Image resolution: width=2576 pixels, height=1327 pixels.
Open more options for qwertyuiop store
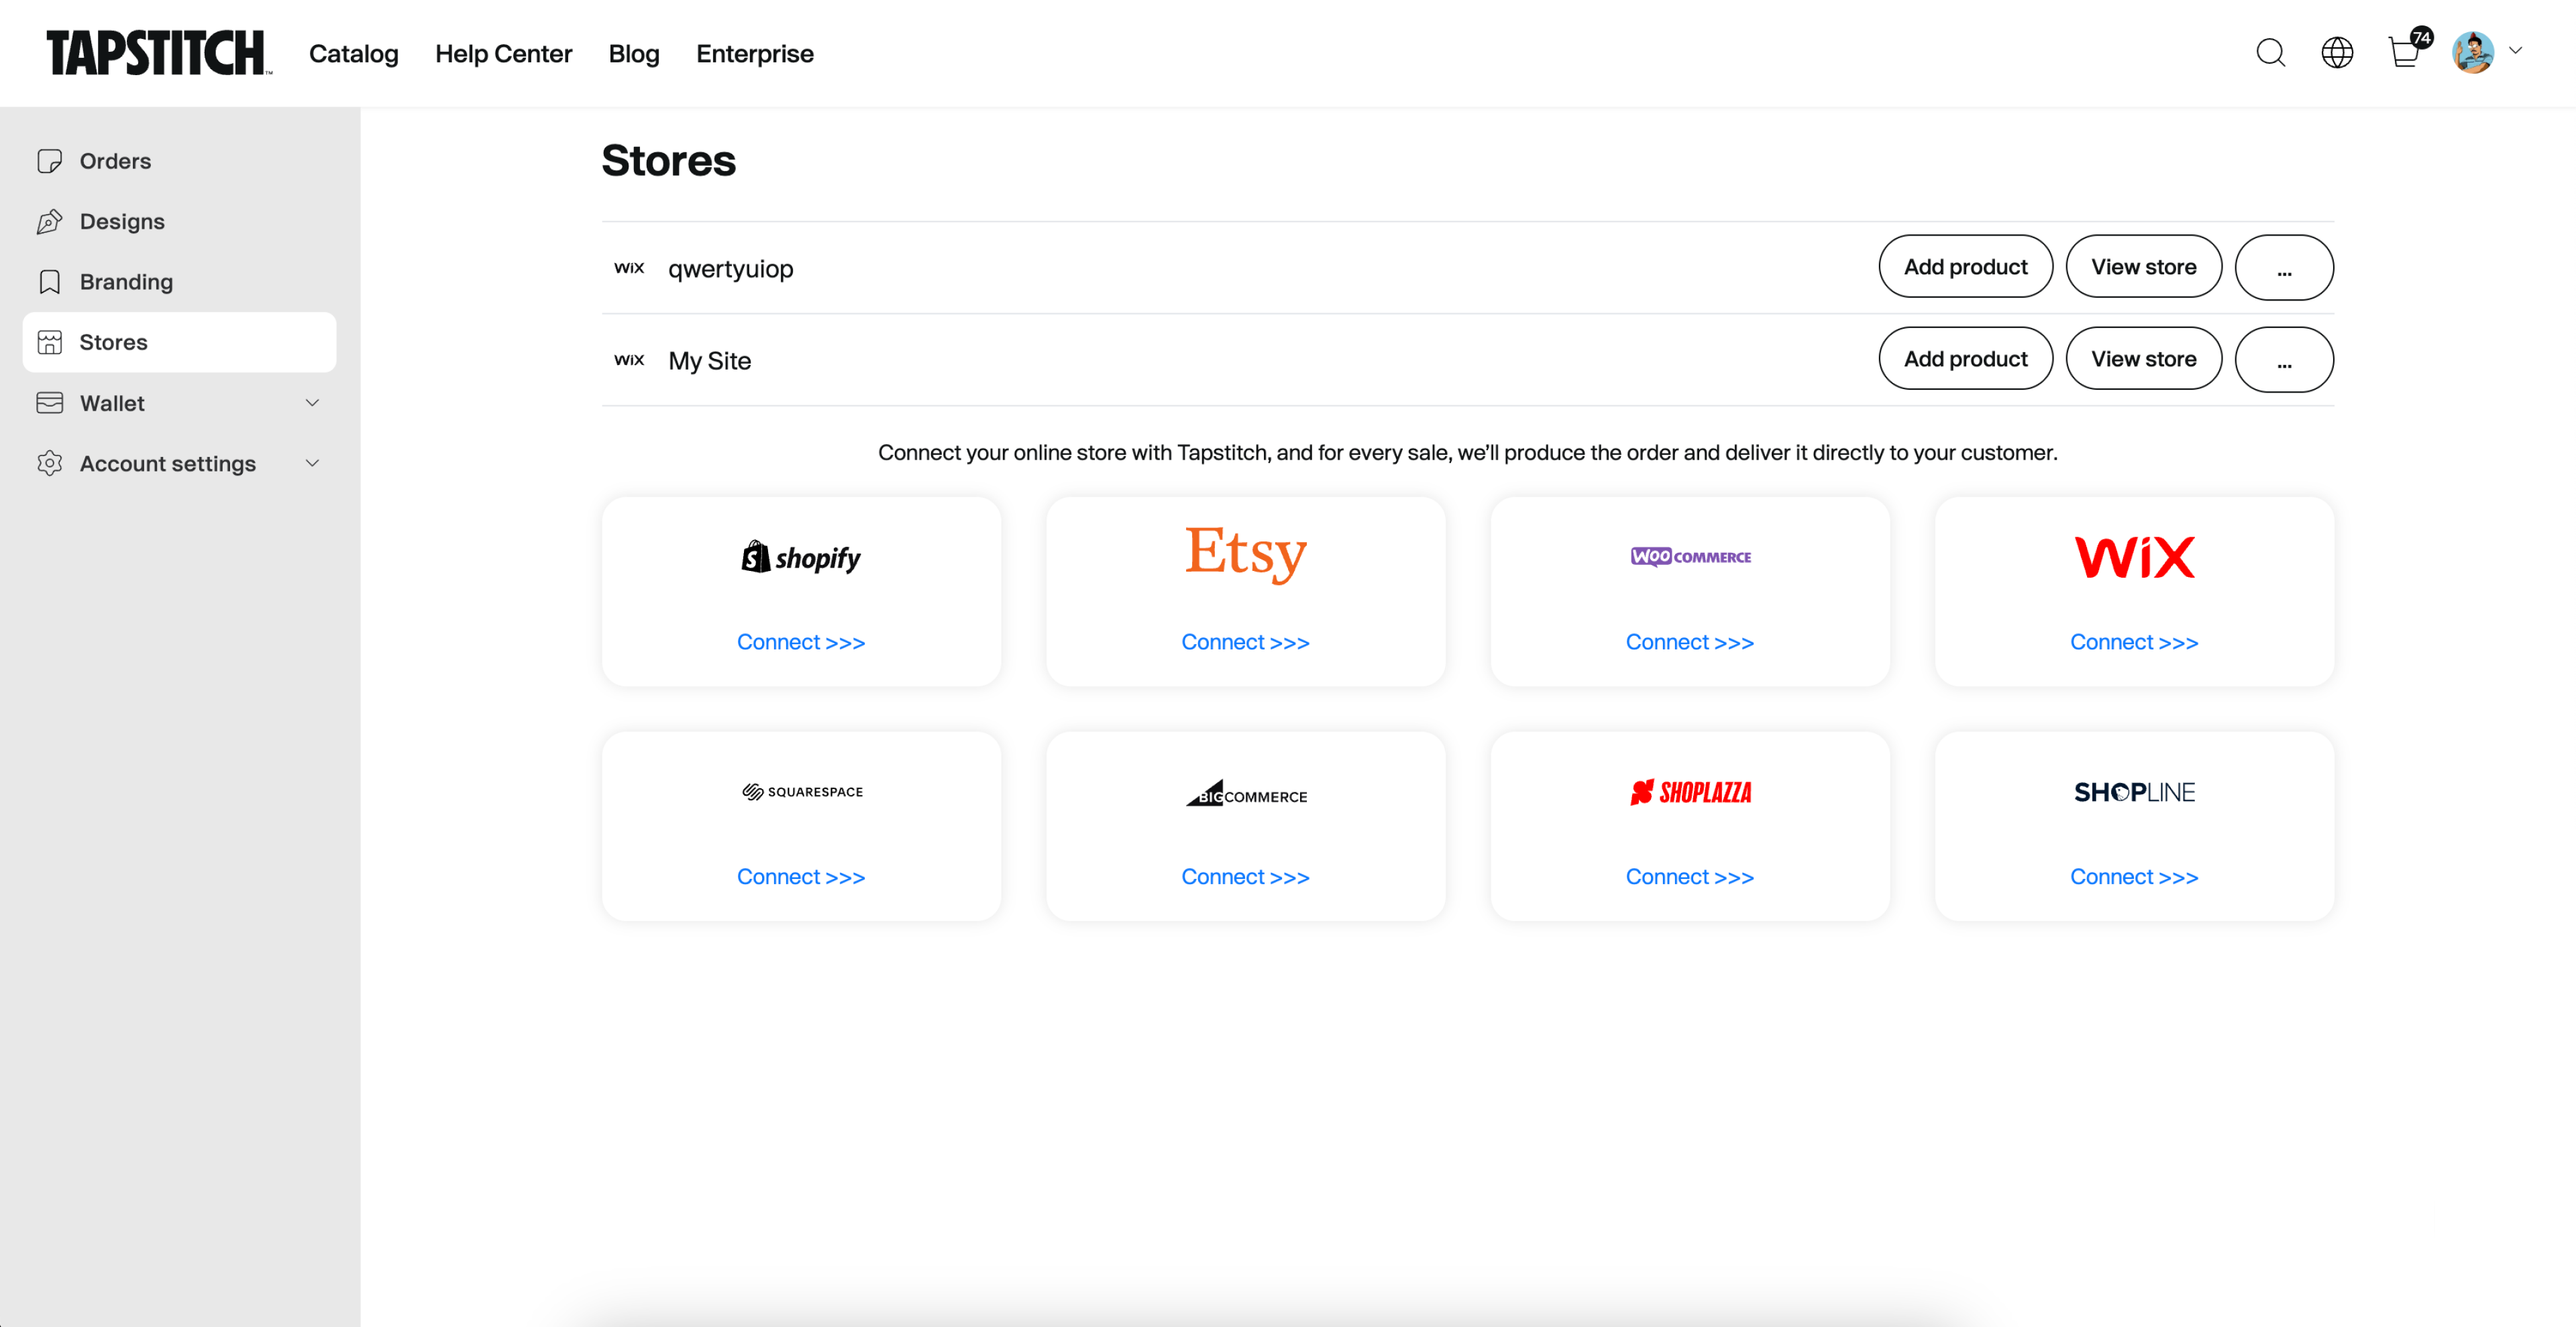pyautogui.click(x=2283, y=267)
